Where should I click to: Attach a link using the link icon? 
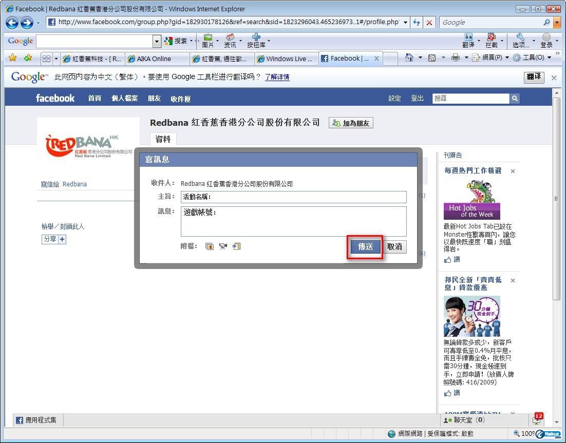point(236,246)
